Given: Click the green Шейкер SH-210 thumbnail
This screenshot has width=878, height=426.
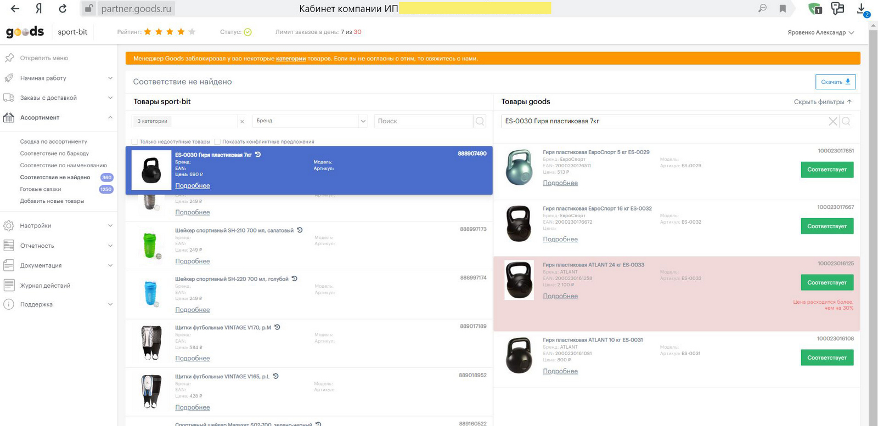Looking at the screenshot, I should coord(150,245).
